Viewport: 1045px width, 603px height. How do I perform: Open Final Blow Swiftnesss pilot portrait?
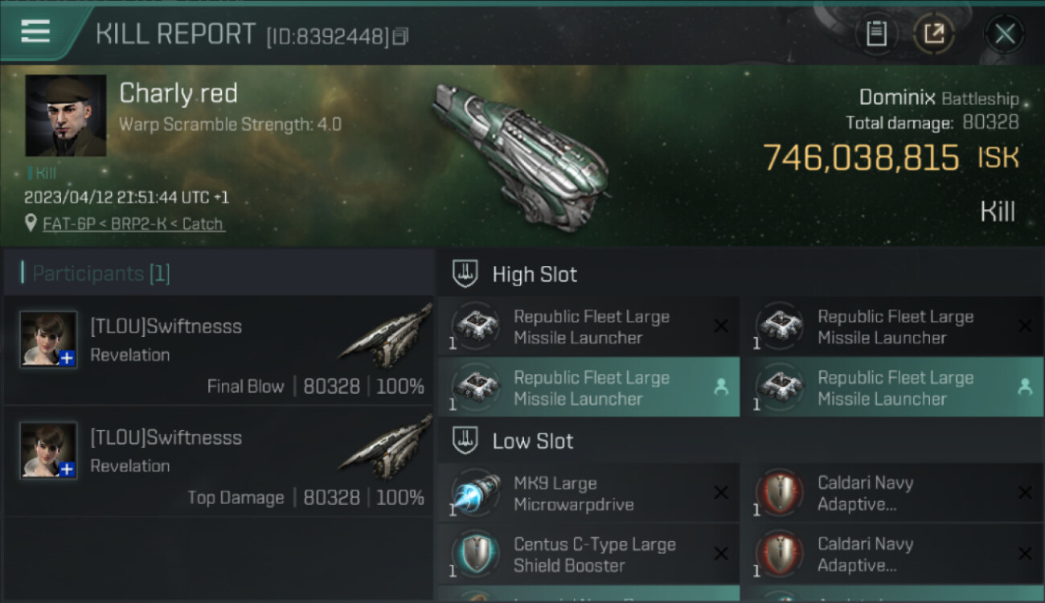[x=49, y=339]
